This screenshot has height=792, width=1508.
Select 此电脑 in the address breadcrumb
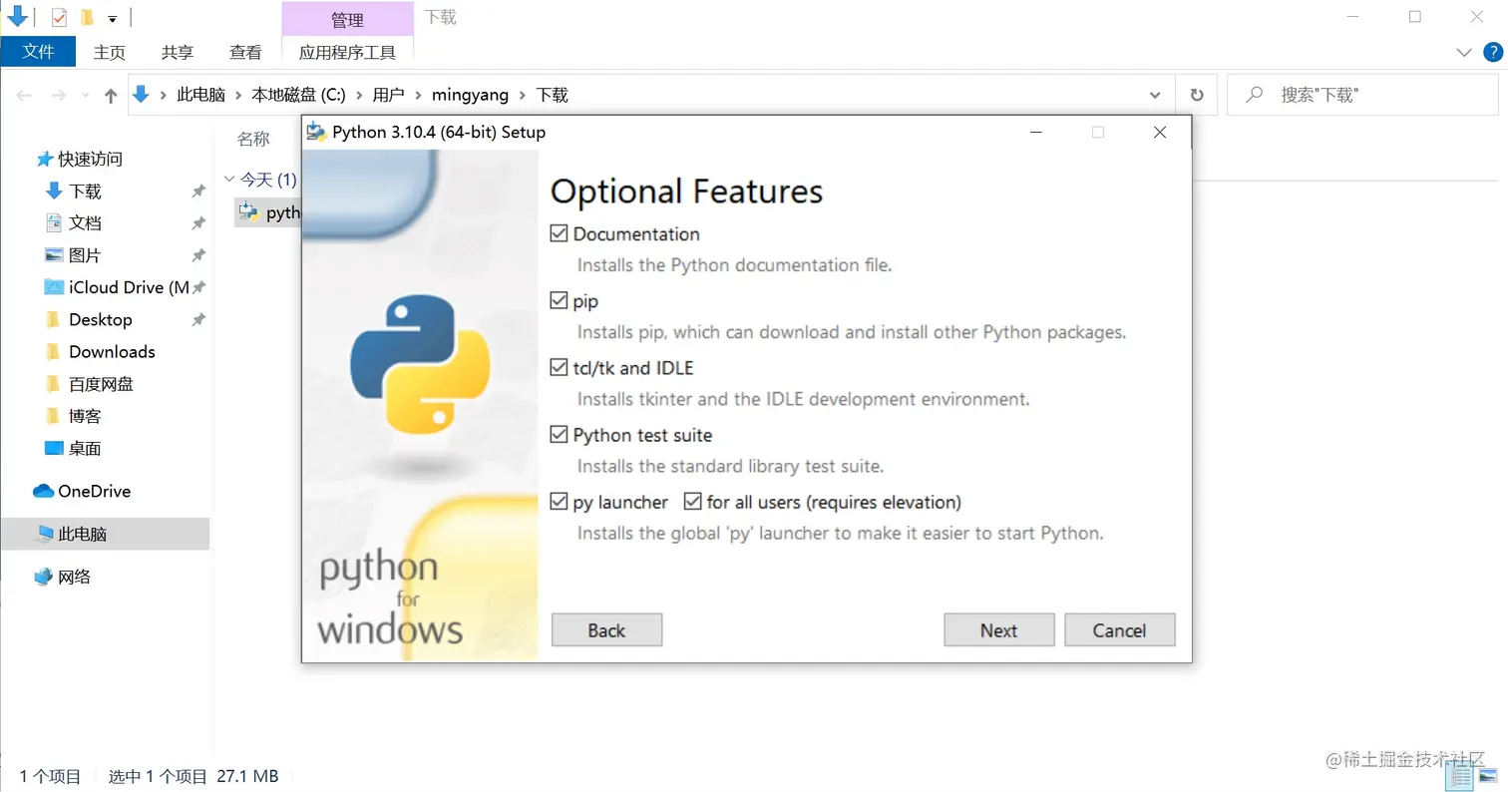click(201, 96)
